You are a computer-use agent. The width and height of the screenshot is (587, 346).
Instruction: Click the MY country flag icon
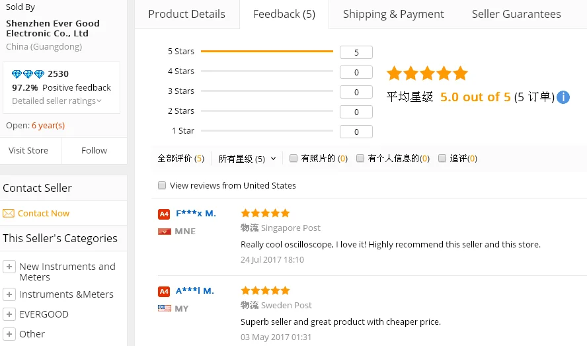[x=165, y=308]
